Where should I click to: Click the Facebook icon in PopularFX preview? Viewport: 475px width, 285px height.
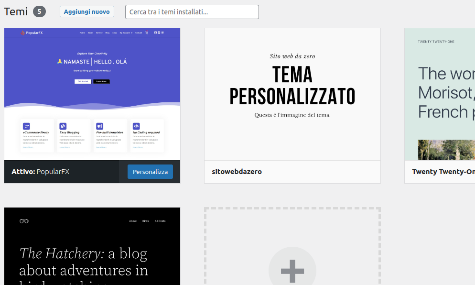[155, 33]
